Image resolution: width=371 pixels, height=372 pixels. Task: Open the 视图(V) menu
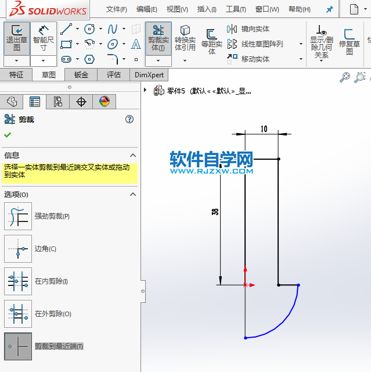coord(177,9)
